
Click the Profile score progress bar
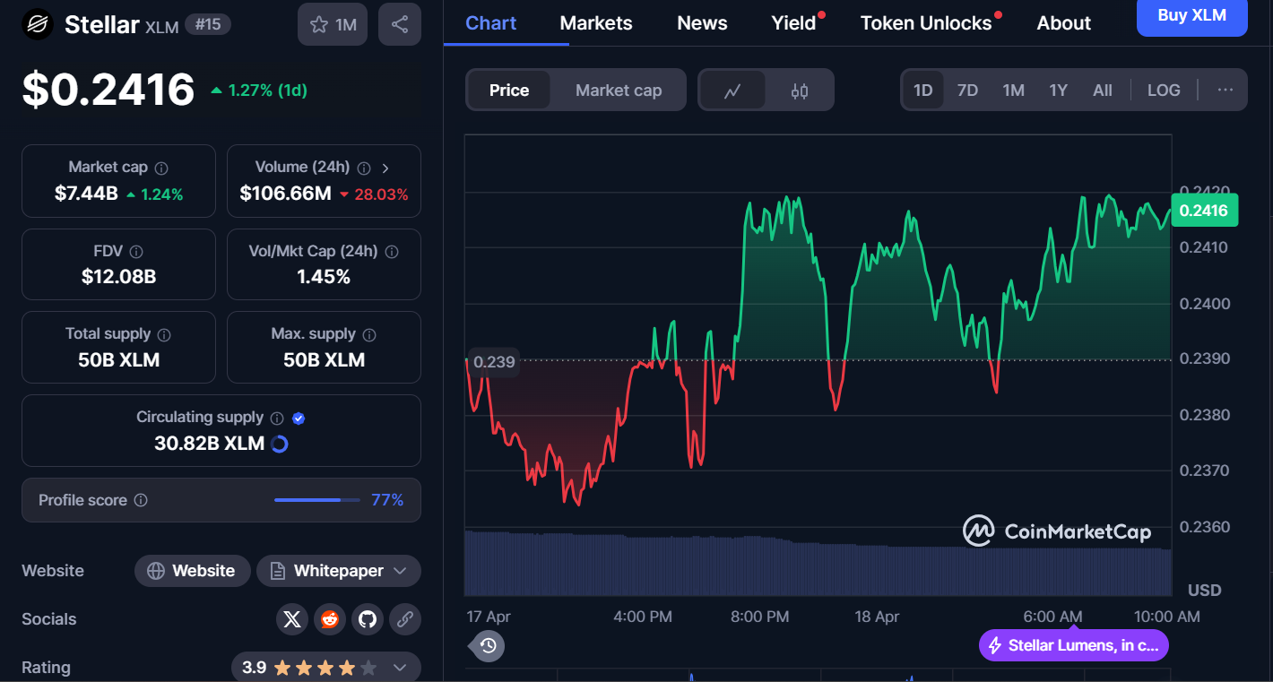point(318,500)
